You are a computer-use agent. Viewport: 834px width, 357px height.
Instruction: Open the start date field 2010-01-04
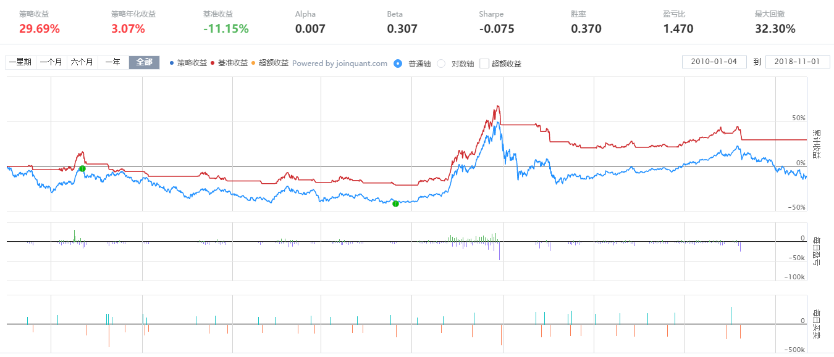point(714,62)
